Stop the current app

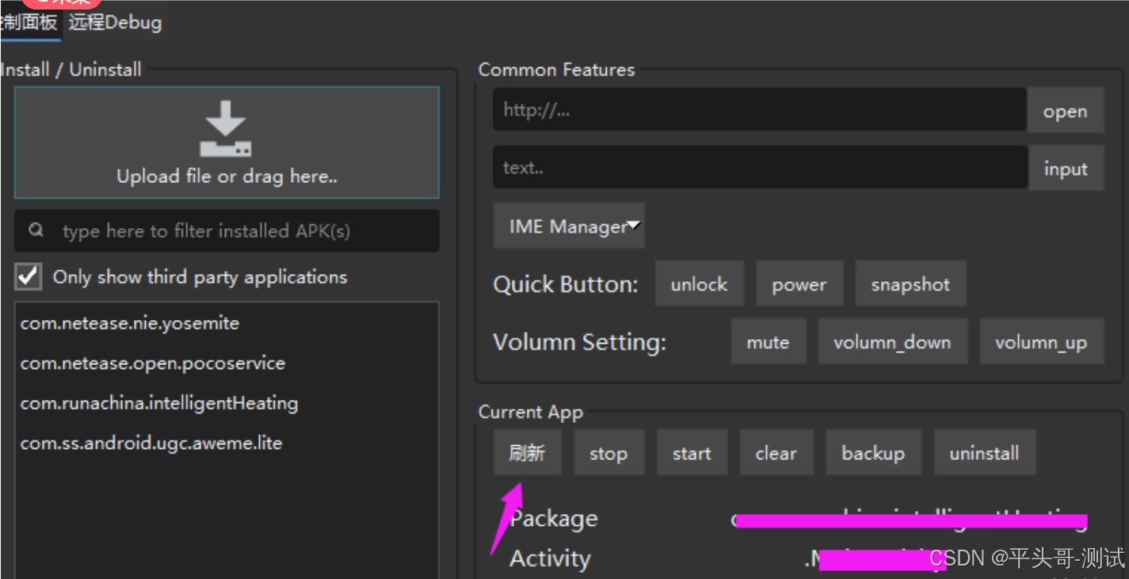[x=608, y=453]
